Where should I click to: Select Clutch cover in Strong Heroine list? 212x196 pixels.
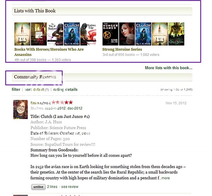143,34
